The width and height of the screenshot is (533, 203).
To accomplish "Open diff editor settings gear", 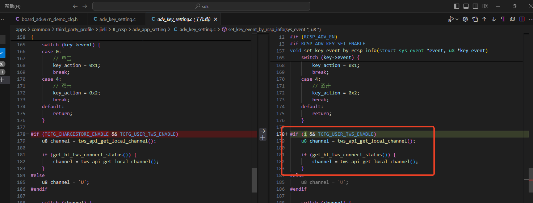I will (x=466, y=19).
